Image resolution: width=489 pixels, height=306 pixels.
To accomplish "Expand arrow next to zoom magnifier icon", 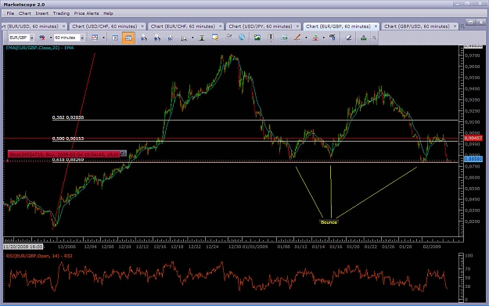I will (192, 38).
